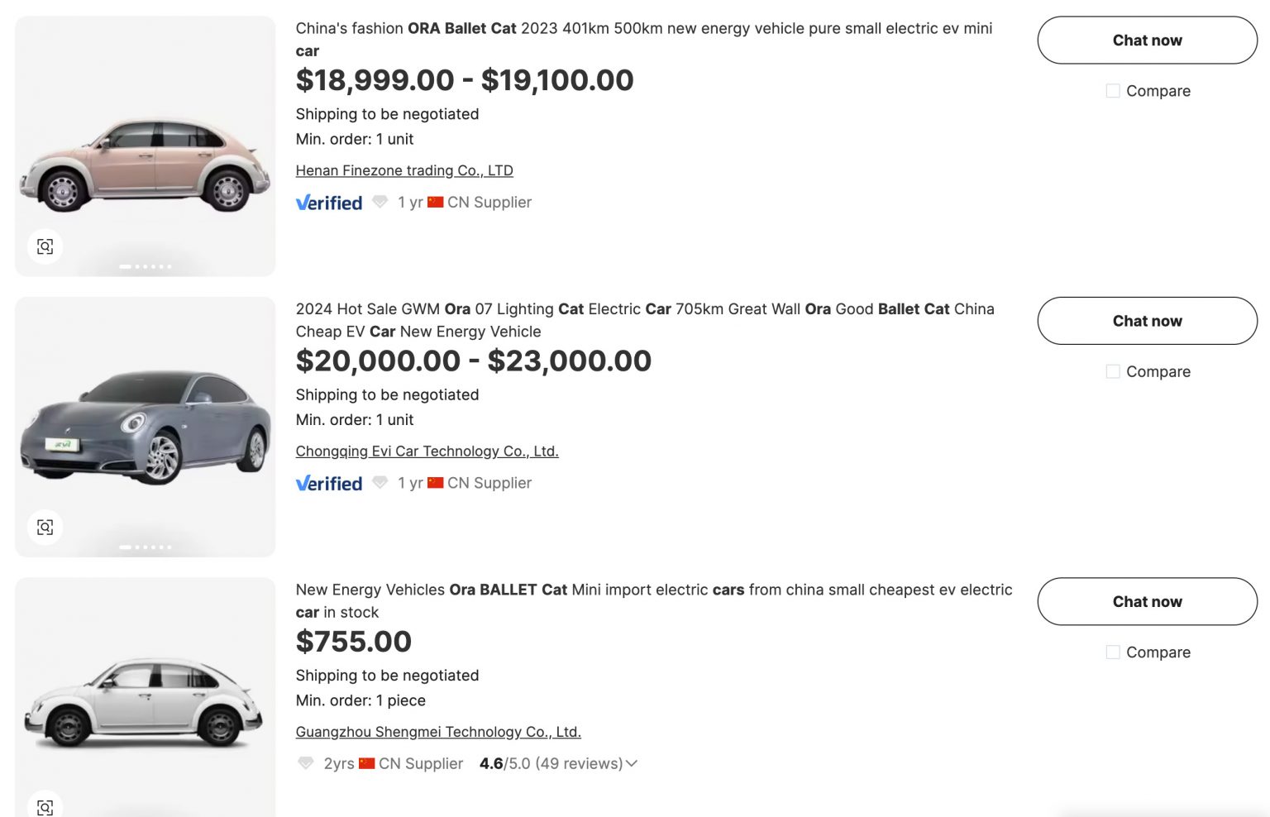Click image search icon on pink Ballet Cat photo
This screenshot has width=1270, height=817.
click(45, 246)
